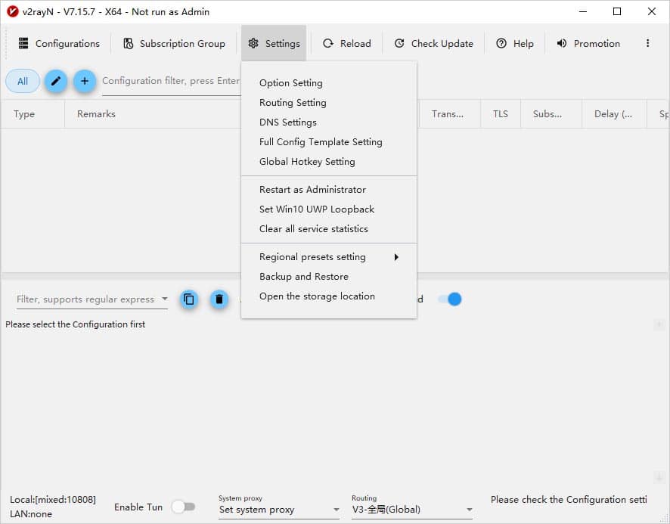Click the All filter button

coord(22,81)
